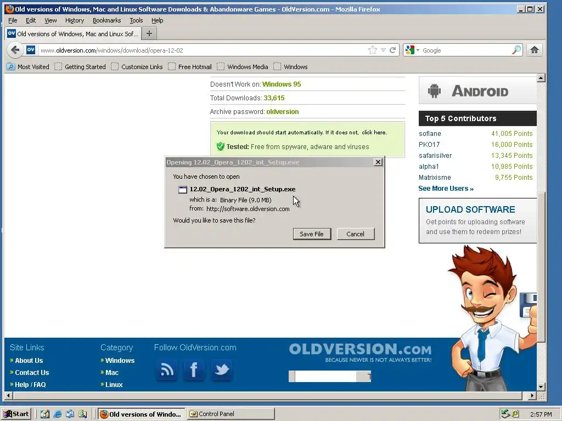The height and width of the screenshot is (421, 562).
Task: Open the URL history dropdown arrow
Action: [383, 50]
